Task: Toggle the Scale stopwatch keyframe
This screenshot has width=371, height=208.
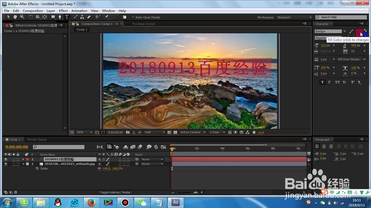Action: (x=37, y=168)
